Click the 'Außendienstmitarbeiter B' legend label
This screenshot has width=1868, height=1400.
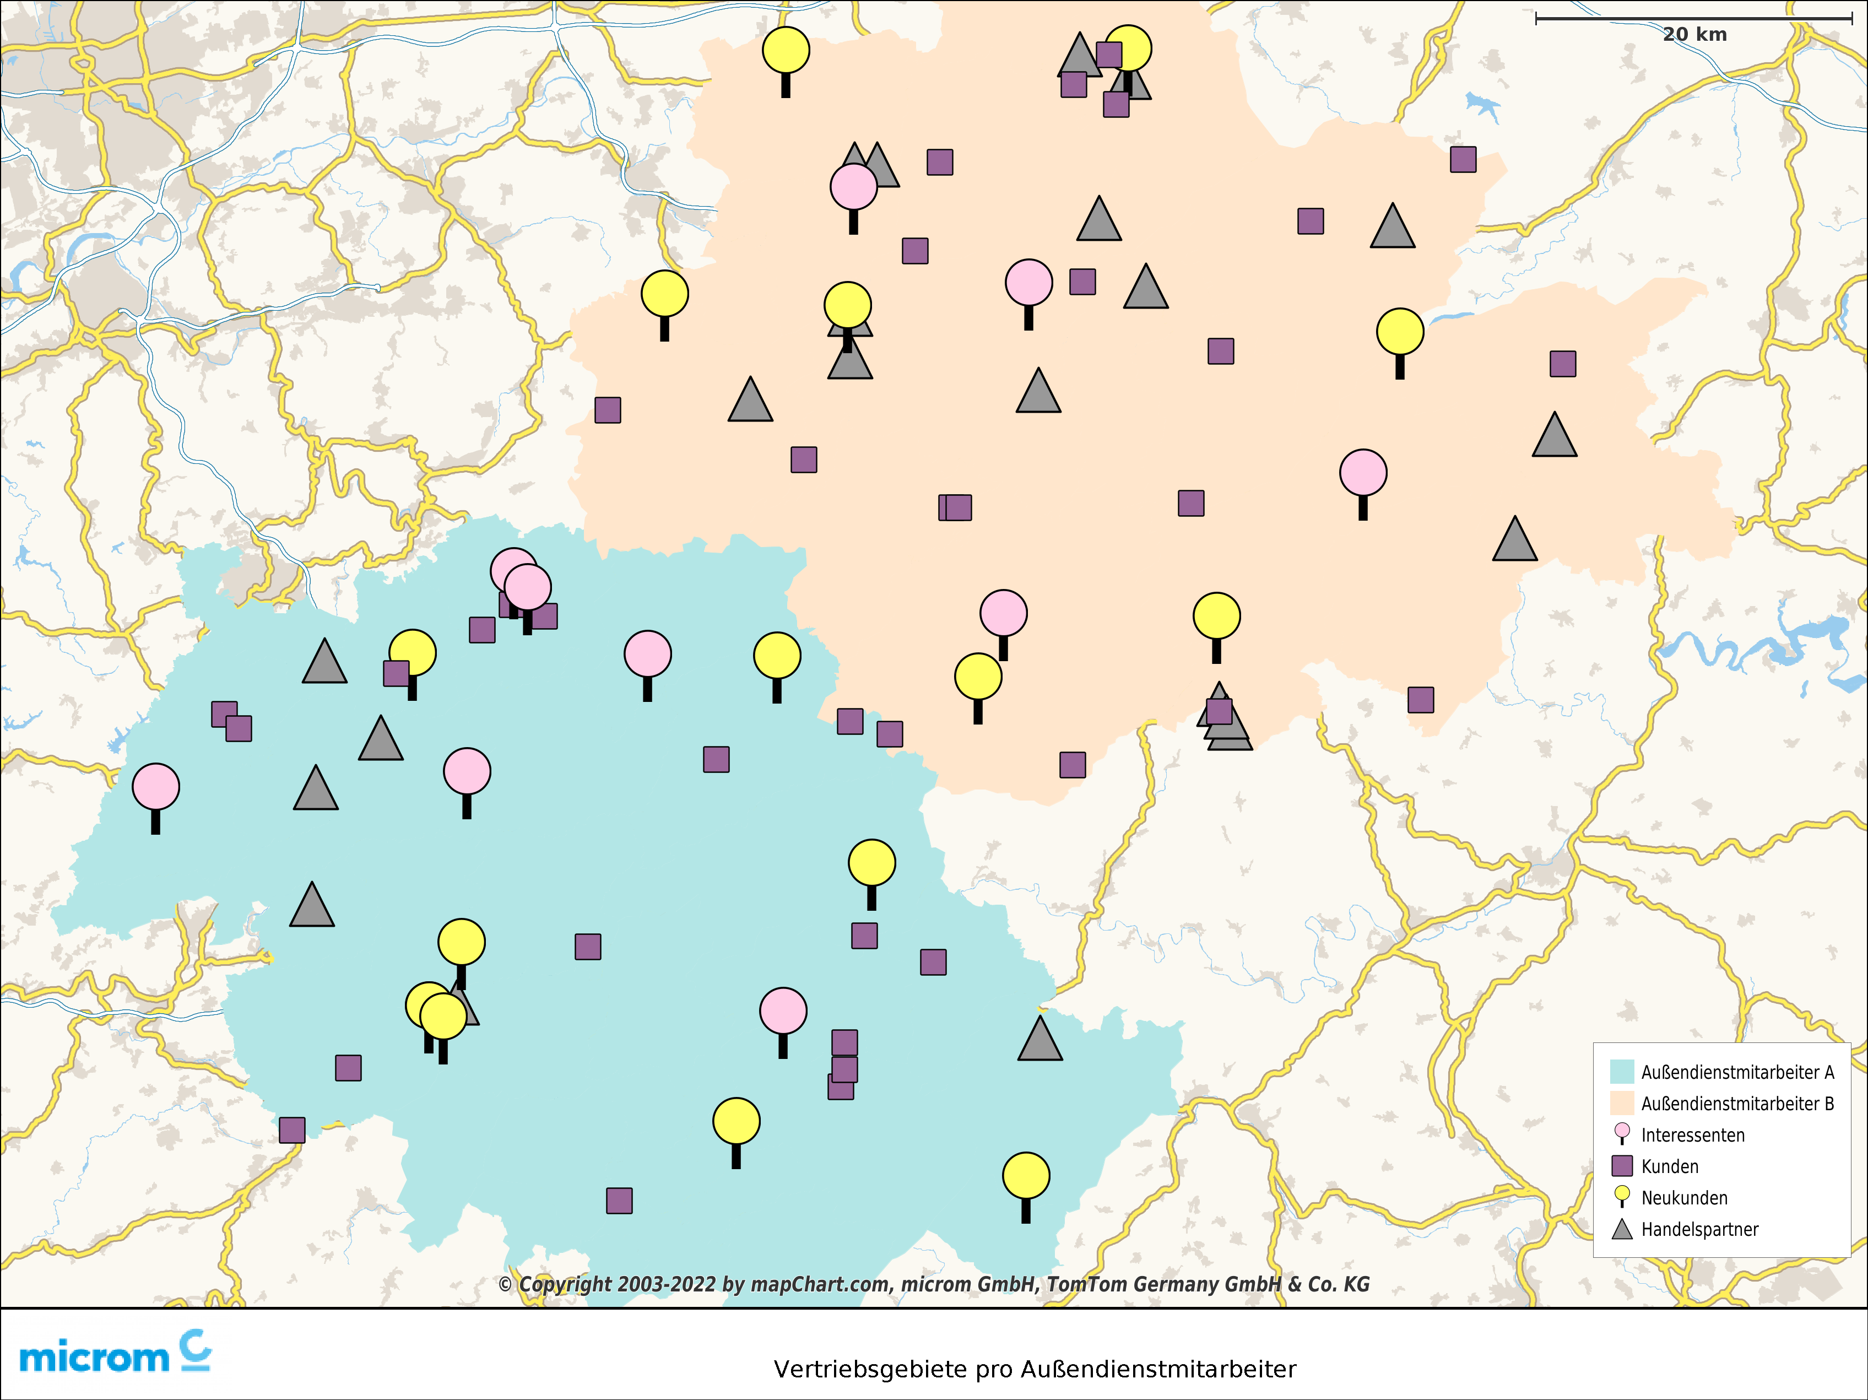point(1738,1104)
